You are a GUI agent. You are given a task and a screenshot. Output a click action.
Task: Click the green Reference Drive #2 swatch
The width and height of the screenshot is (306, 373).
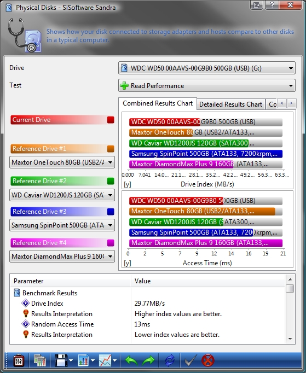coord(111,181)
